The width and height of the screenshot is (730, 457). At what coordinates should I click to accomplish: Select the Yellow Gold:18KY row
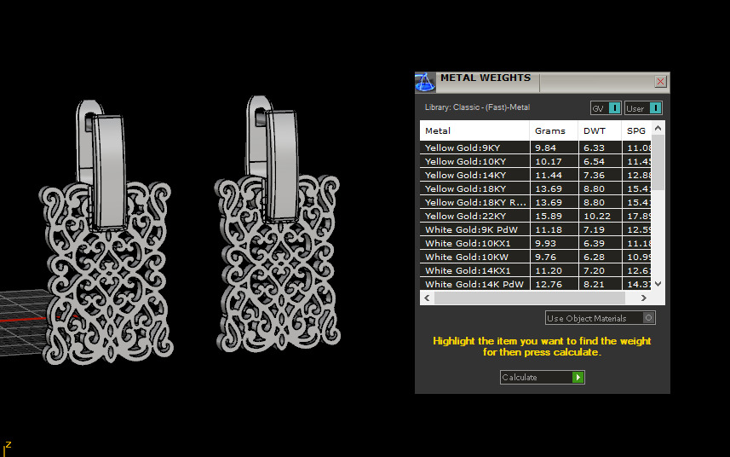pos(536,188)
